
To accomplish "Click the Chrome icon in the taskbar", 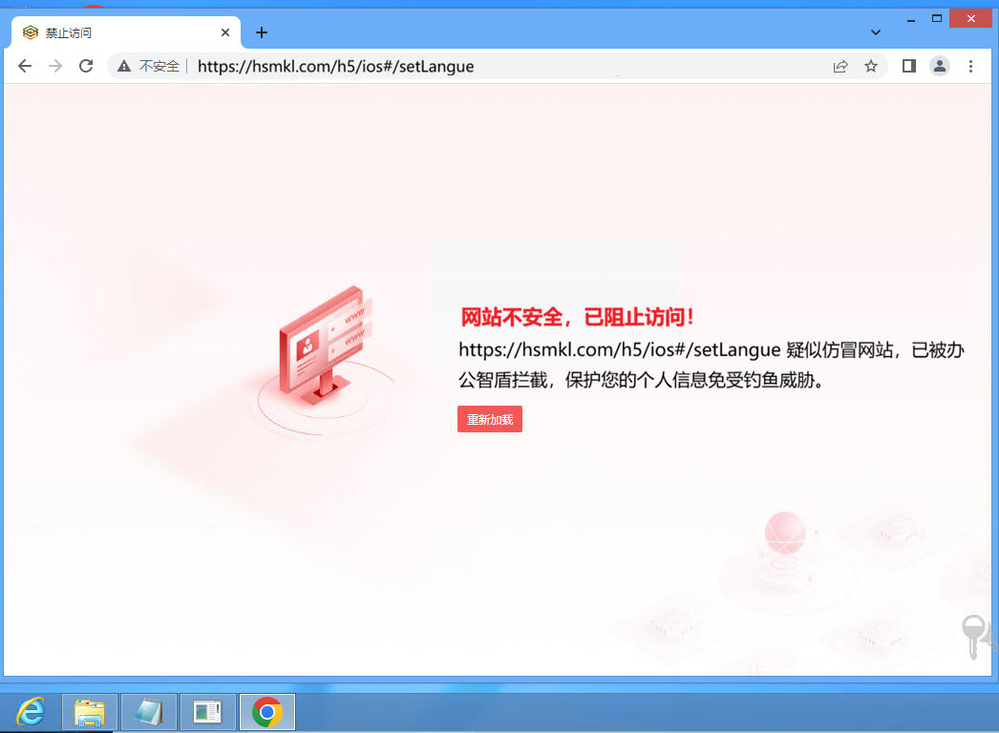I will coord(267,712).
